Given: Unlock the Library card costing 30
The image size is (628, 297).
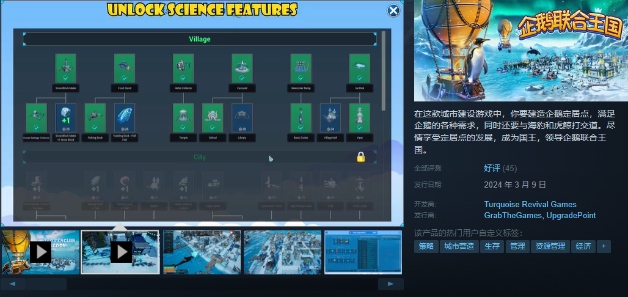Looking at the screenshot, I should pyautogui.click(x=242, y=118).
